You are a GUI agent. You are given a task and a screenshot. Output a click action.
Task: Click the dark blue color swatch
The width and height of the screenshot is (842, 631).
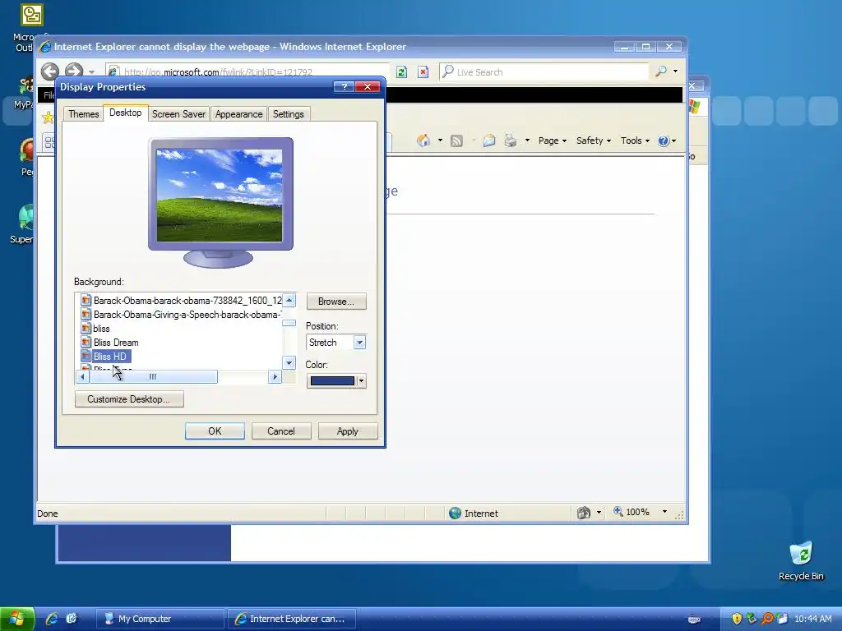coord(332,381)
